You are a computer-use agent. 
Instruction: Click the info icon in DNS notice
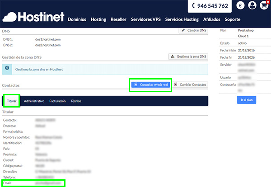pos(7,68)
